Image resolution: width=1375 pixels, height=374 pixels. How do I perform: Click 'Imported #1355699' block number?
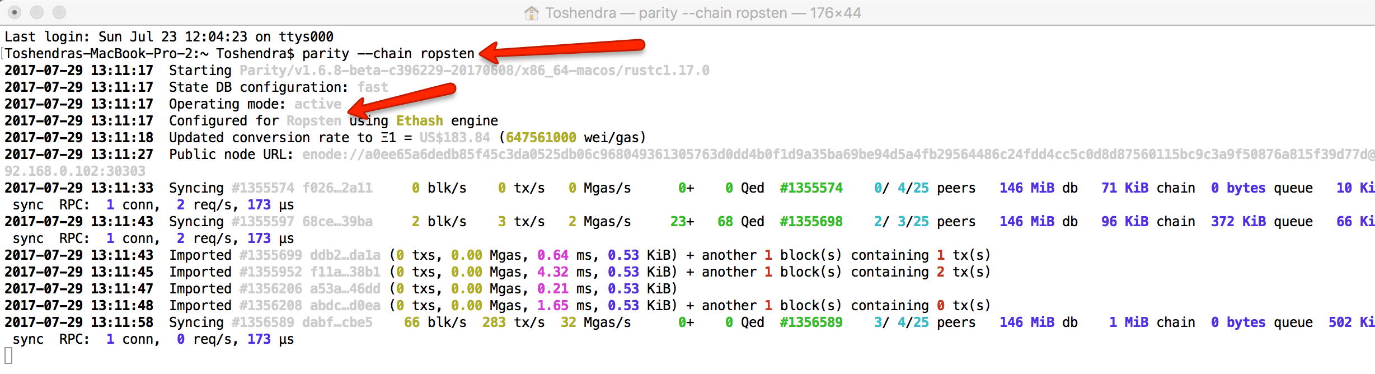click(271, 255)
